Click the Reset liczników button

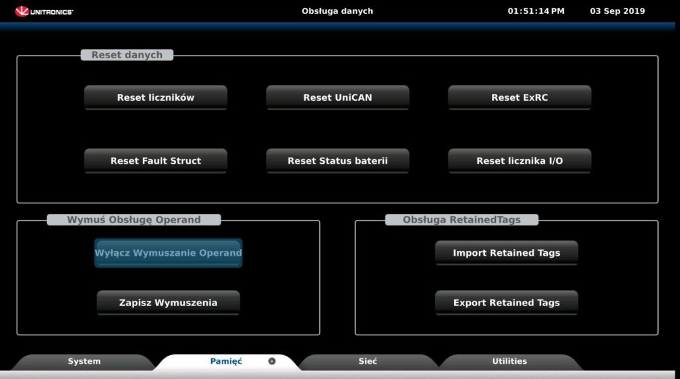(x=155, y=97)
